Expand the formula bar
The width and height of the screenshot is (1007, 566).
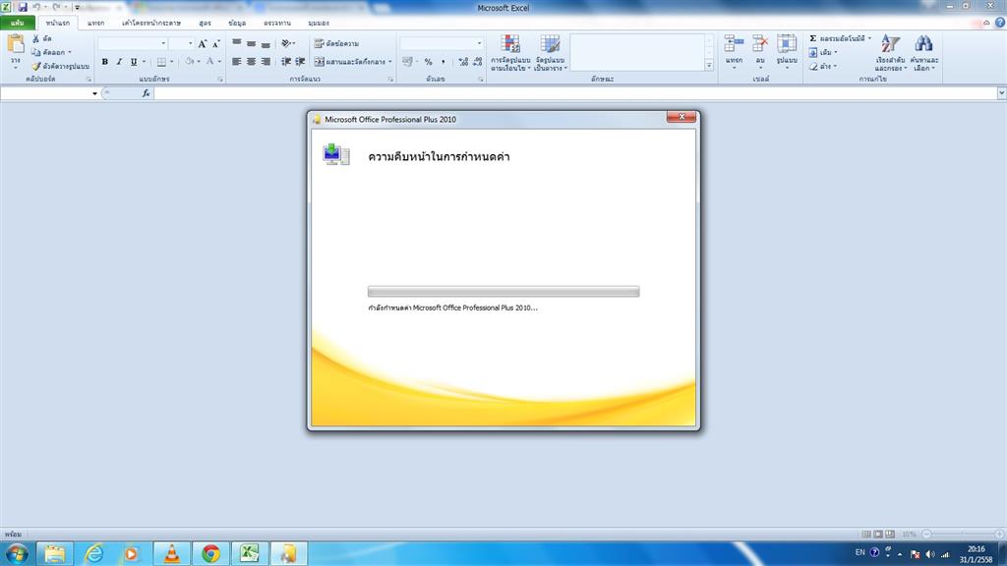pos(1001,93)
